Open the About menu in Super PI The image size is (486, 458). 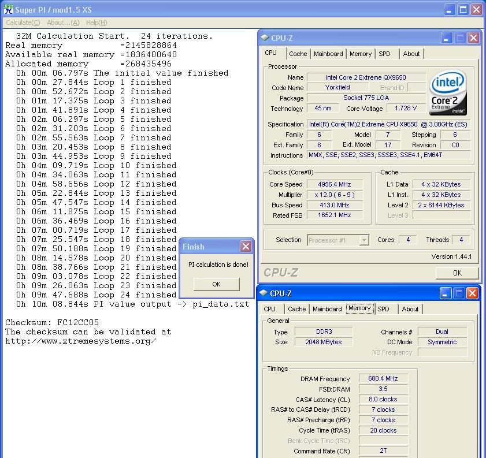click(x=63, y=23)
